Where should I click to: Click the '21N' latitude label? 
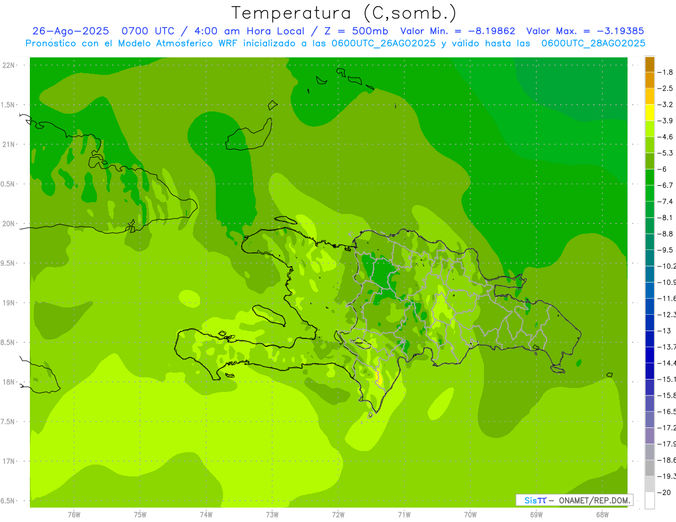10,144
